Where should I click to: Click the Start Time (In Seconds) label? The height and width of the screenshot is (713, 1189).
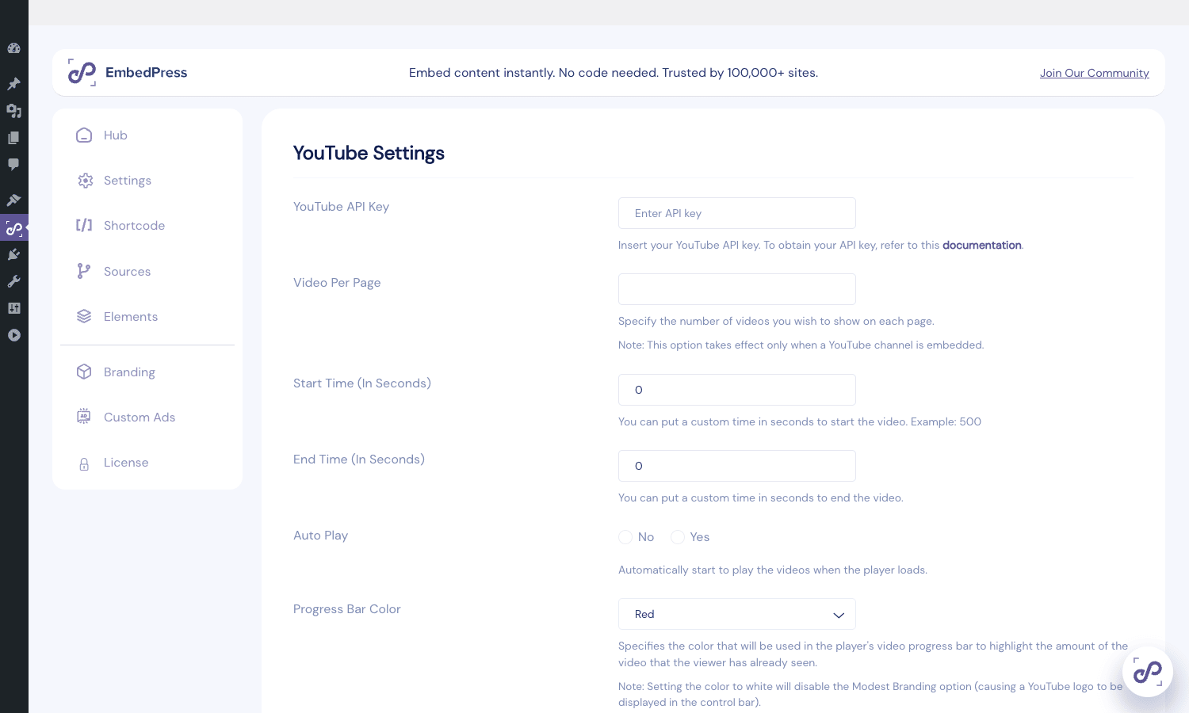pyautogui.click(x=362, y=383)
